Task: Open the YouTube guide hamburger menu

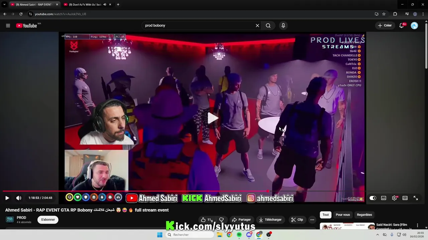Action: tap(8, 26)
